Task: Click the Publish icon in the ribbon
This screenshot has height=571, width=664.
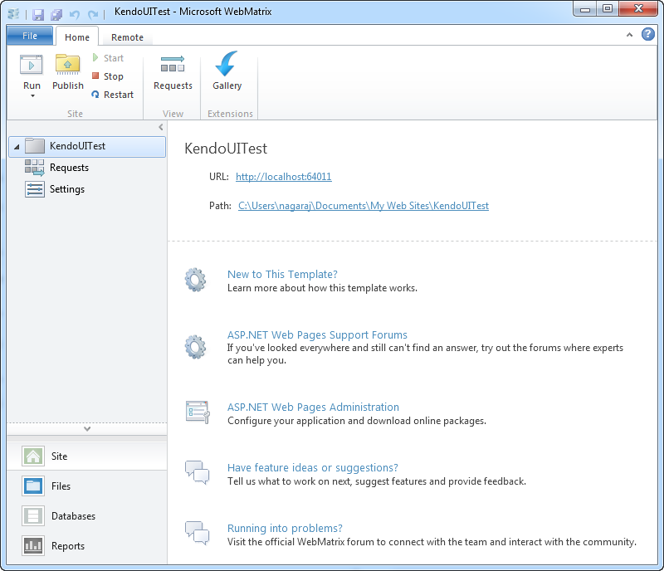Action: (67, 65)
